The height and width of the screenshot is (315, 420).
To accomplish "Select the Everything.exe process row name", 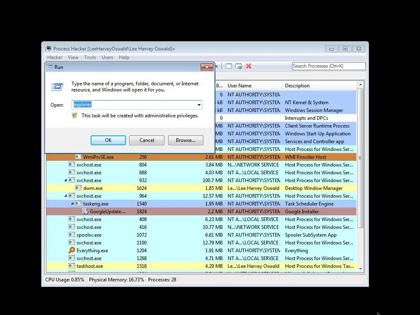I will (x=92, y=251).
